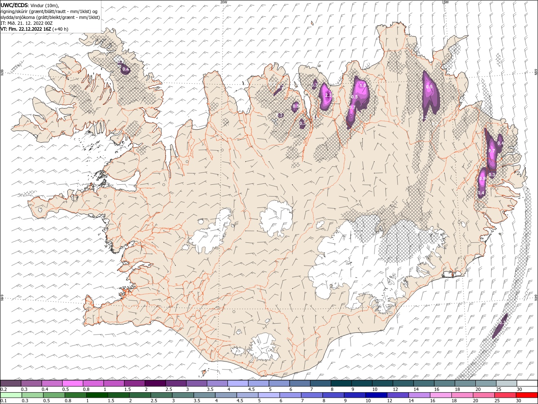Click the 20W longitude label

click(x=224, y=2)
